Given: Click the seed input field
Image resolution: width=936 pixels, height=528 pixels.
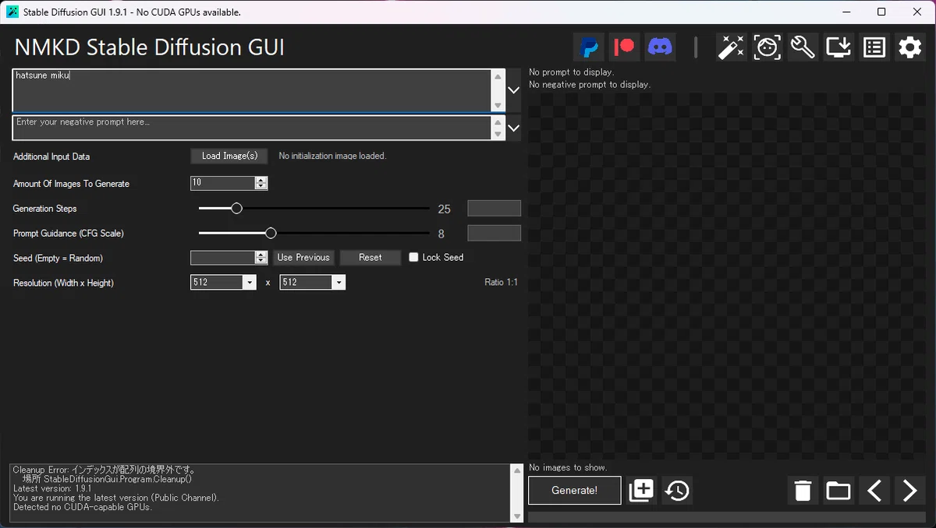Looking at the screenshot, I should pos(223,258).
